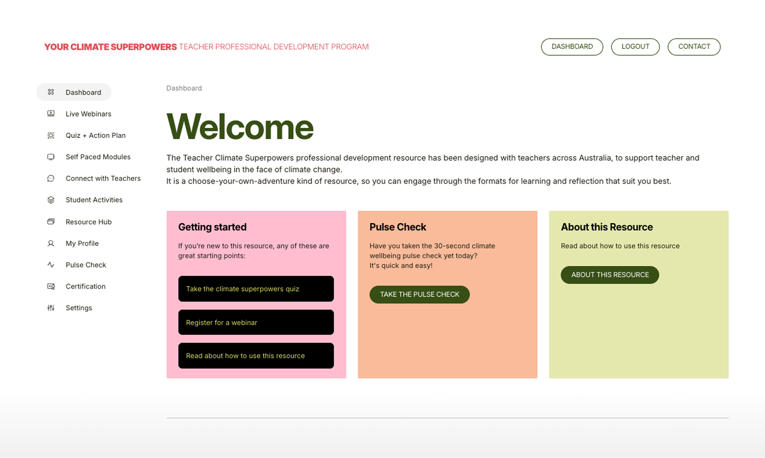765x458 pixels.
Task: Open Settings via the sliders icon
Action: 50,308
